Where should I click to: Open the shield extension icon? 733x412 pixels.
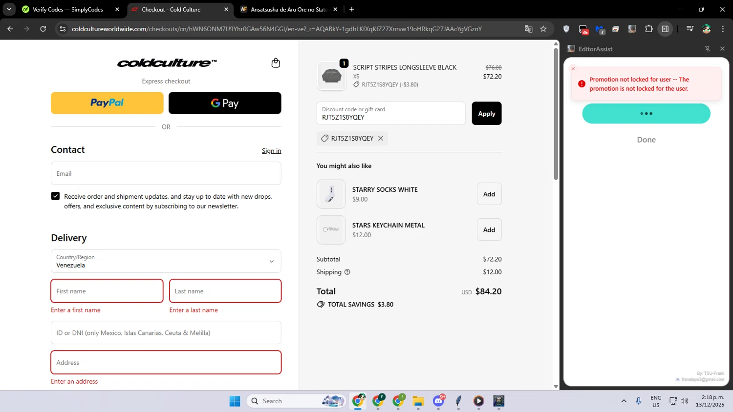click(566, 29)
